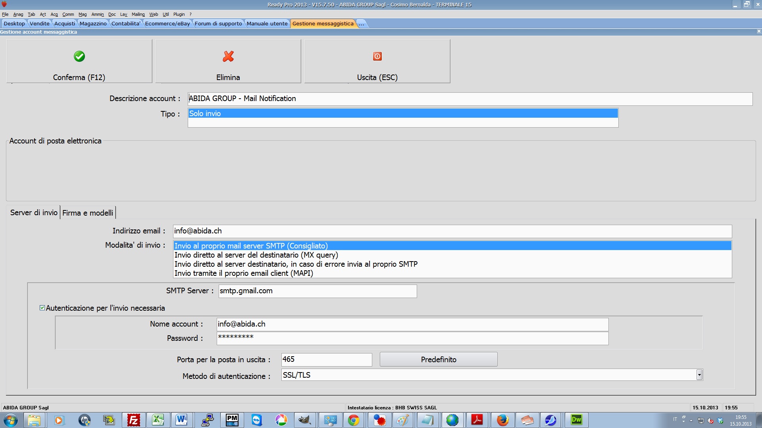Open Picasa from the taskbar
762x428 pixels.
click(281, 420)
